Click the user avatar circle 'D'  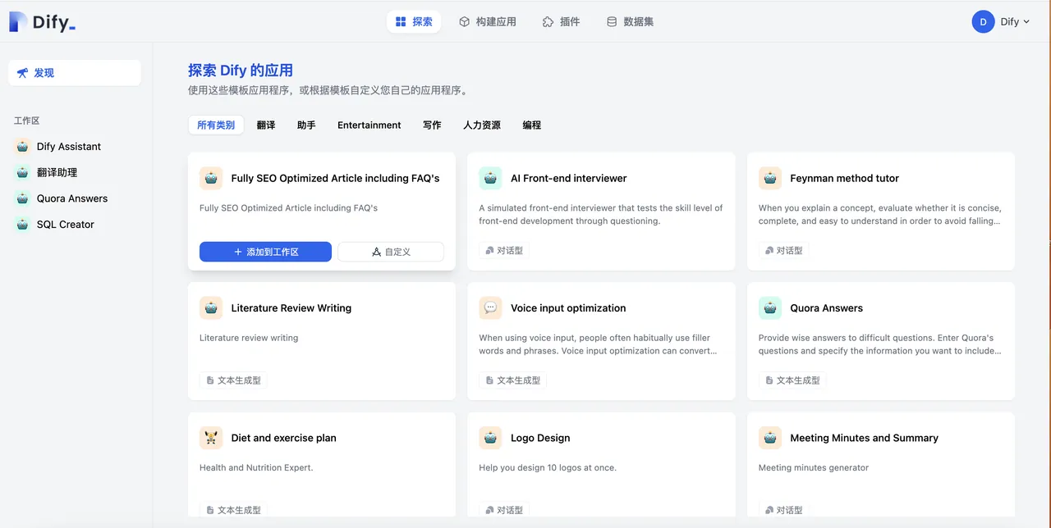[x=983, y=22]
